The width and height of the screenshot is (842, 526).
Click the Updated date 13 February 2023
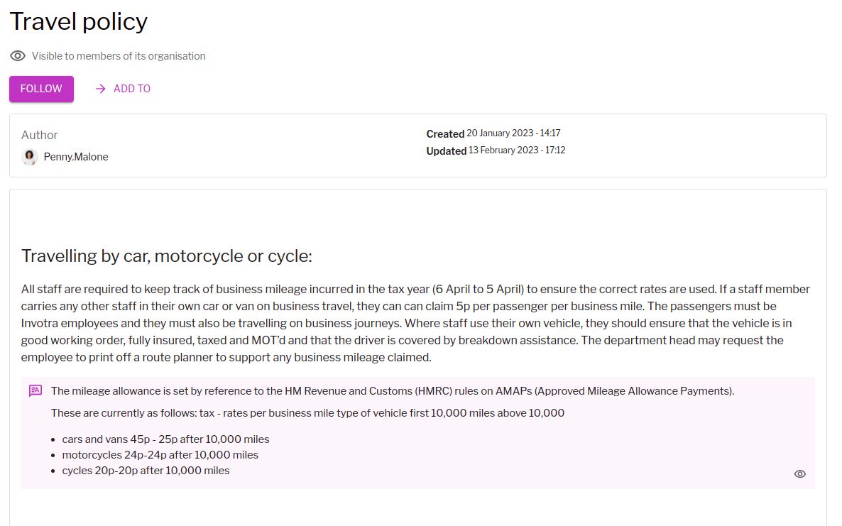tap(517, 150)
